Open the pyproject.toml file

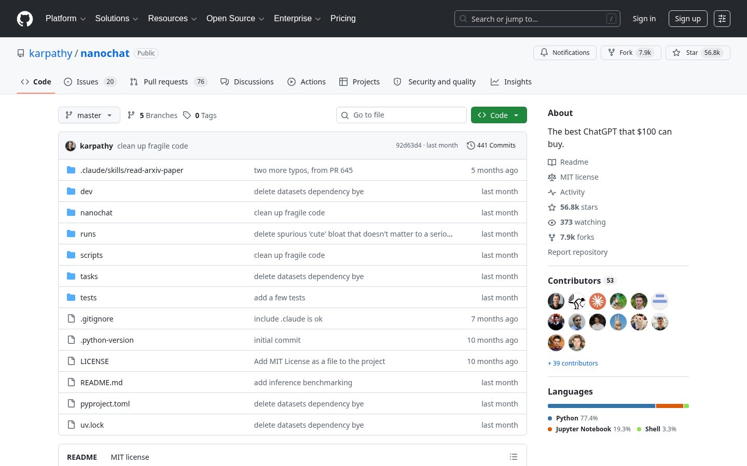point(105,404)
